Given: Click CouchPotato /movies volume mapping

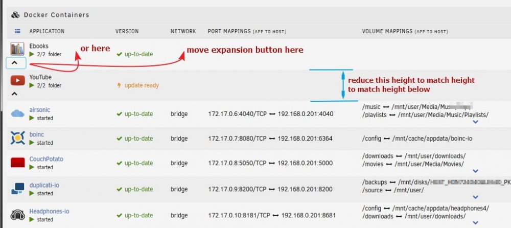Looking at the screenshot, I should coord(413,164).
